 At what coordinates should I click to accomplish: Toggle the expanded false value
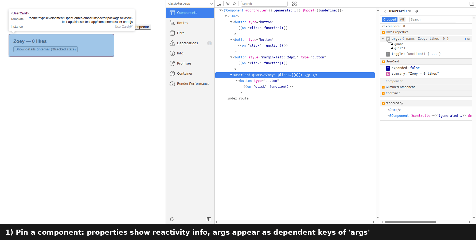pos(415,68)
